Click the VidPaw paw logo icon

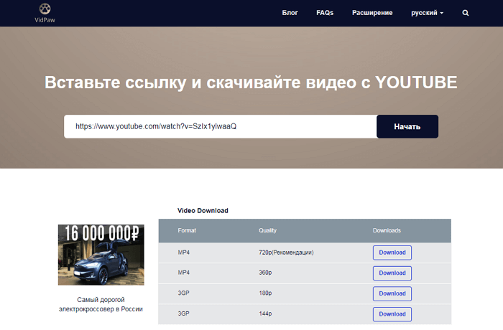click(45, 9)
